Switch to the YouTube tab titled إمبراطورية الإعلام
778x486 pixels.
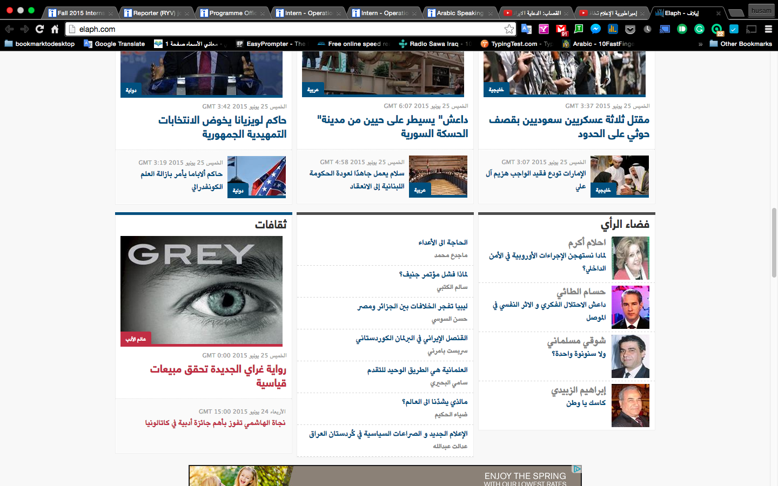pyautogui.click(x=611, y=12)
